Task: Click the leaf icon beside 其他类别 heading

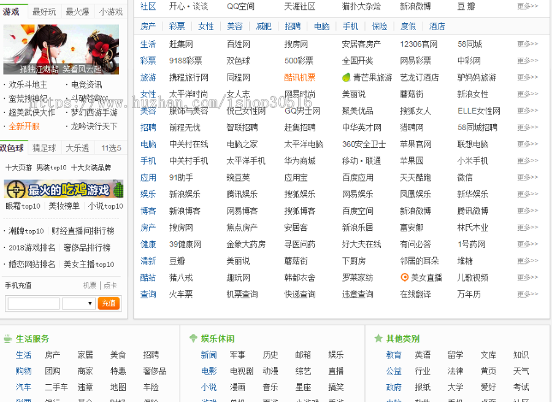Action: [x=378, y=338]
